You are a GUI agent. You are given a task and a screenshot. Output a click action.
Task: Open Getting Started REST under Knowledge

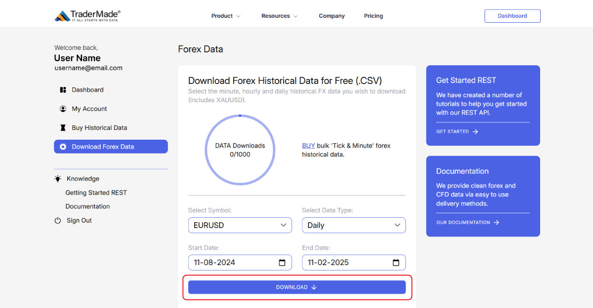(96, 192)
